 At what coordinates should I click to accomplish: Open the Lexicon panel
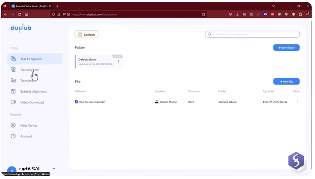[x=86, y=34]
